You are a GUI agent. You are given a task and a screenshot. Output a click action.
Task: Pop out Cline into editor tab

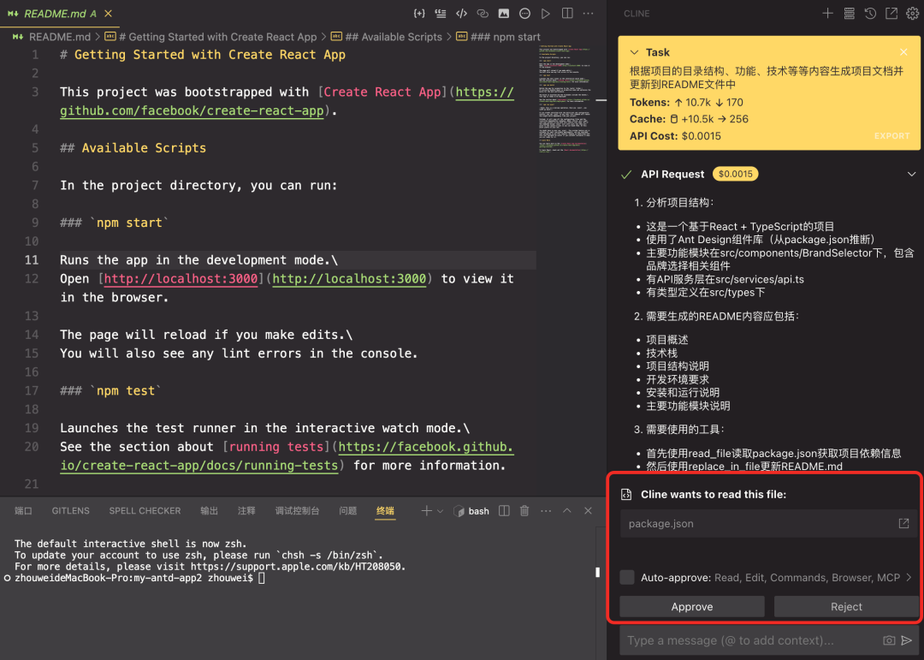[x=891, y=14]
